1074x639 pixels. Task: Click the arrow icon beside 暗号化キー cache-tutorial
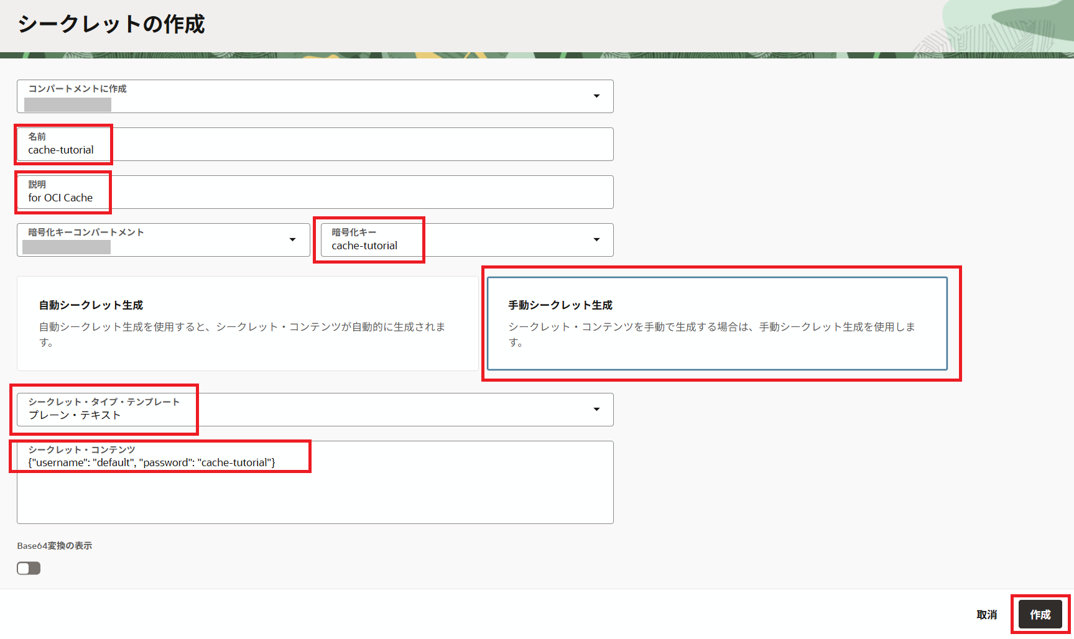(596, 240)
